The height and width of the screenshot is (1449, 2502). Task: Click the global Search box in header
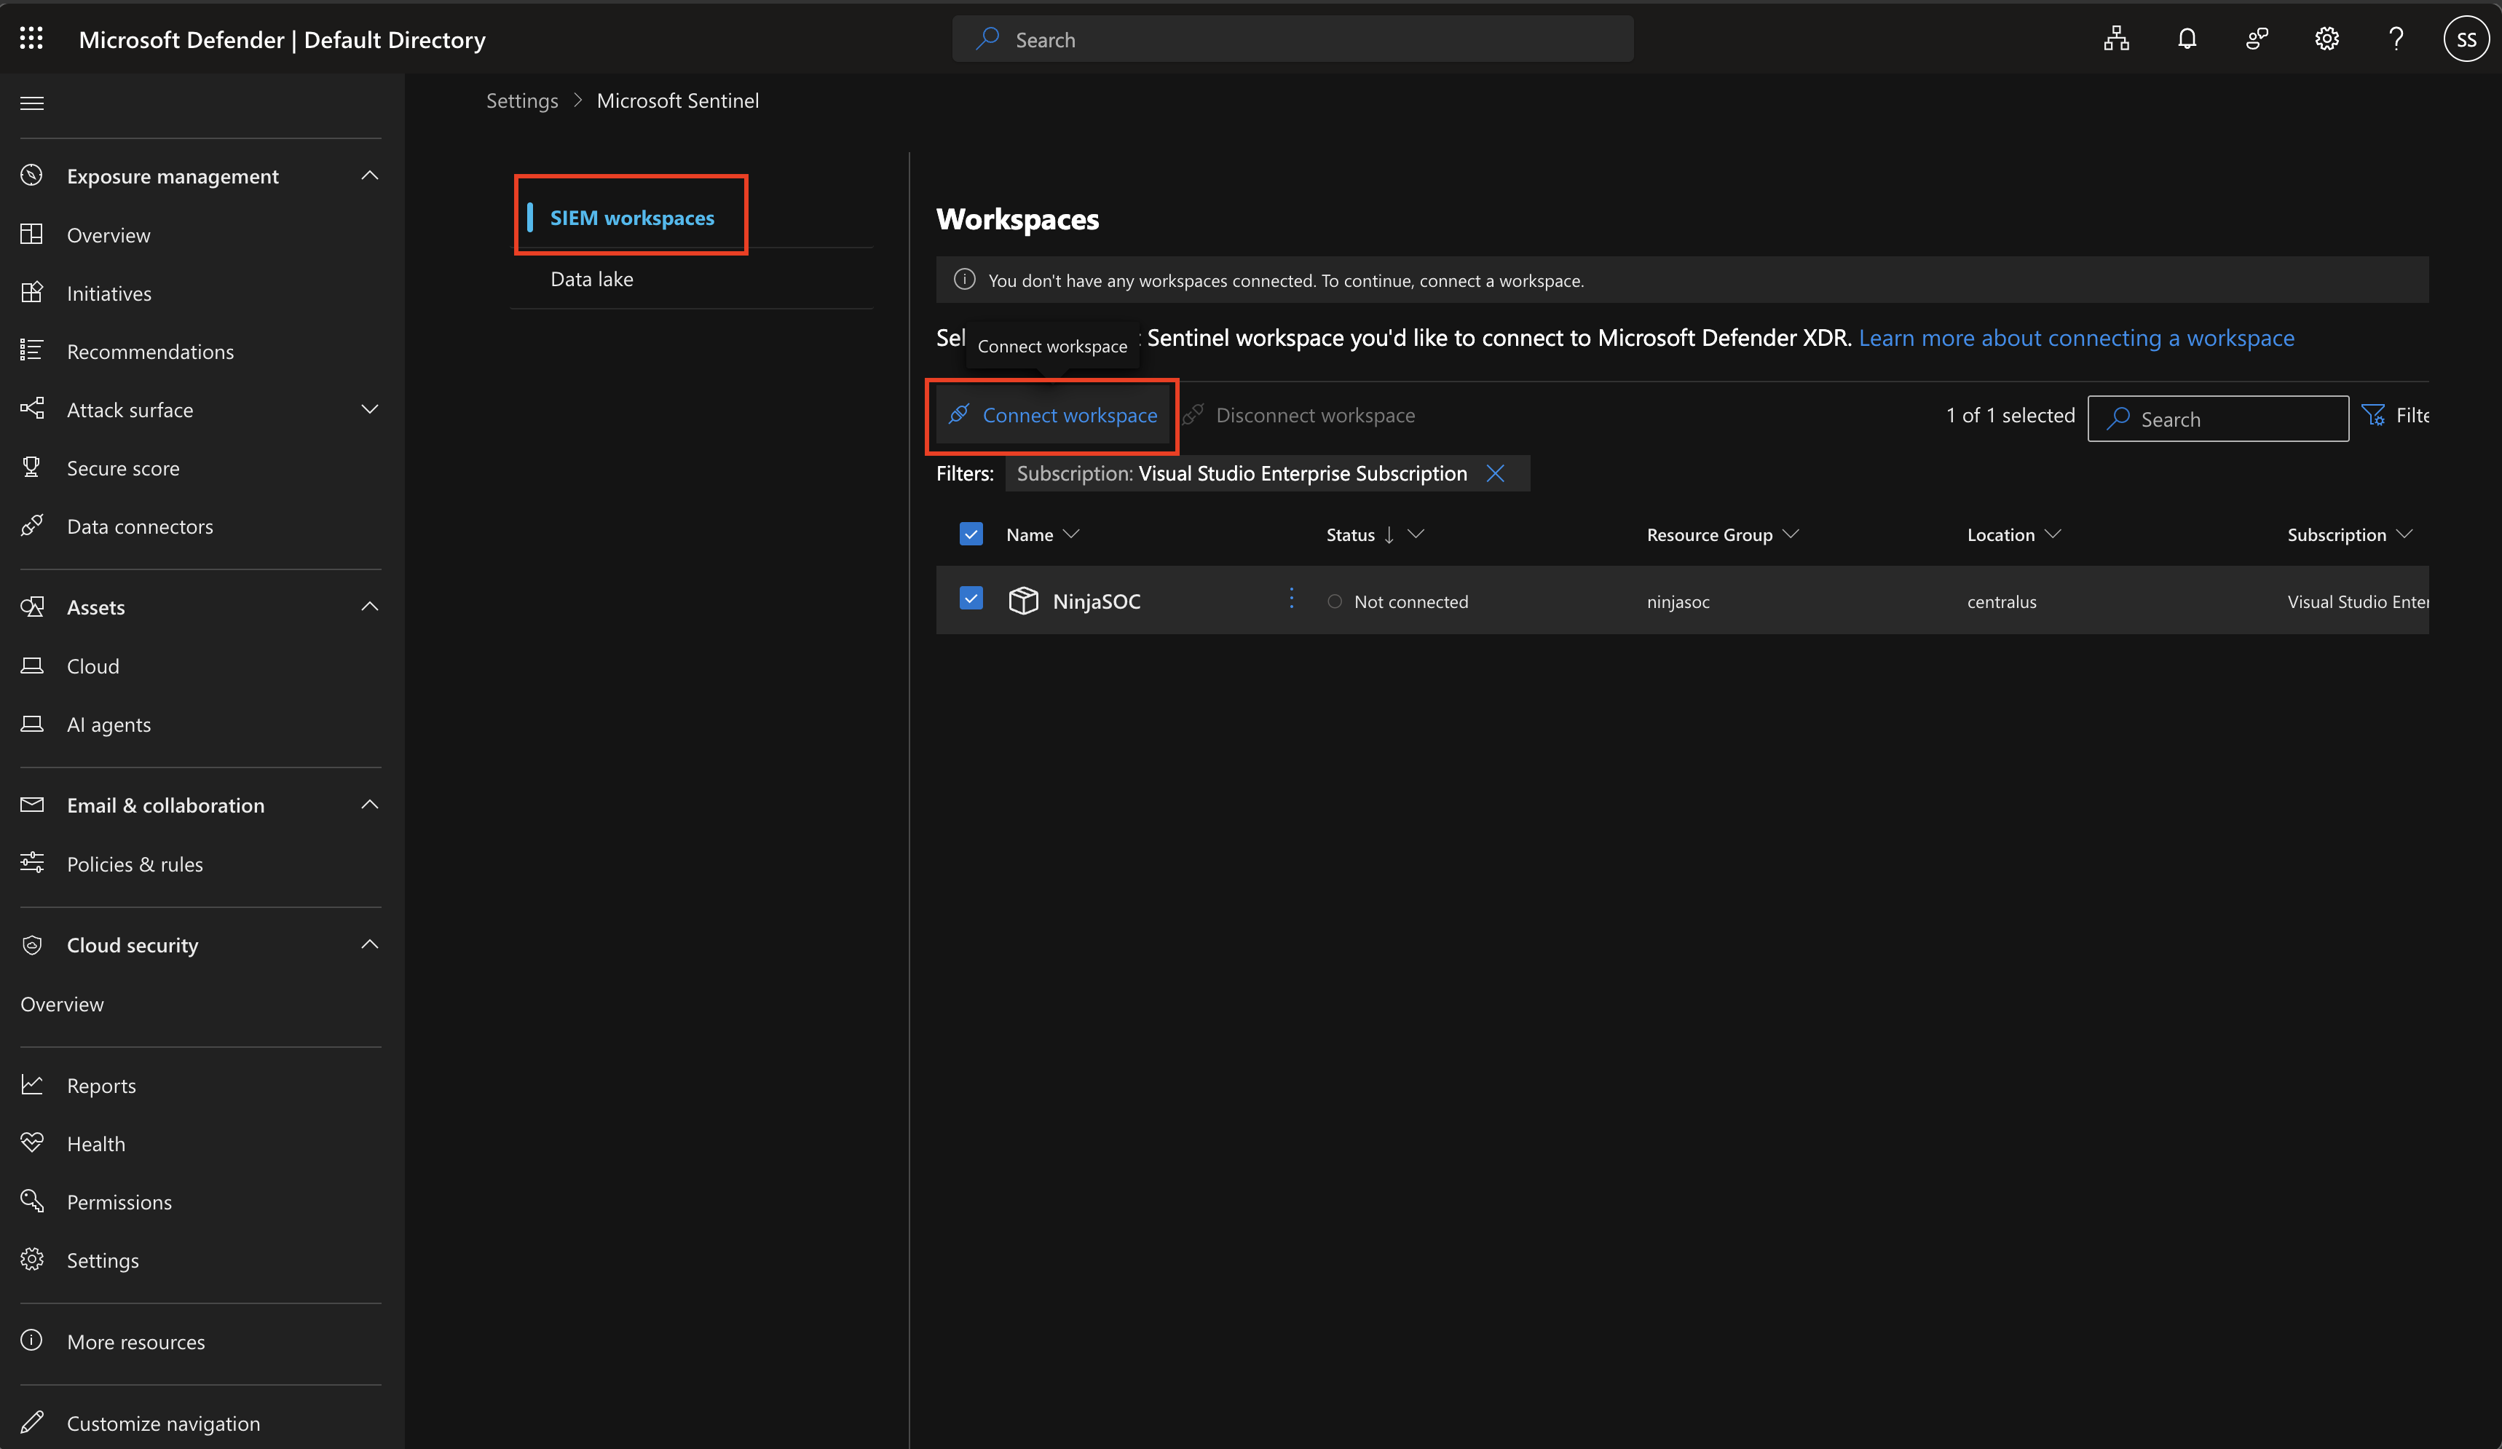click(x=1293, y=39)
